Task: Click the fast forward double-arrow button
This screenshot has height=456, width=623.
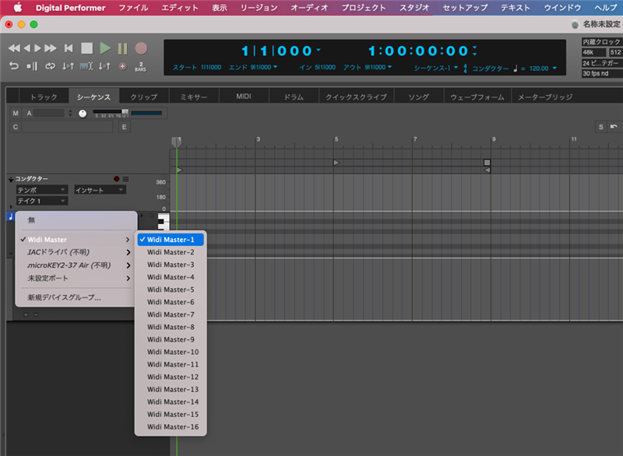Action: (51, 48)
